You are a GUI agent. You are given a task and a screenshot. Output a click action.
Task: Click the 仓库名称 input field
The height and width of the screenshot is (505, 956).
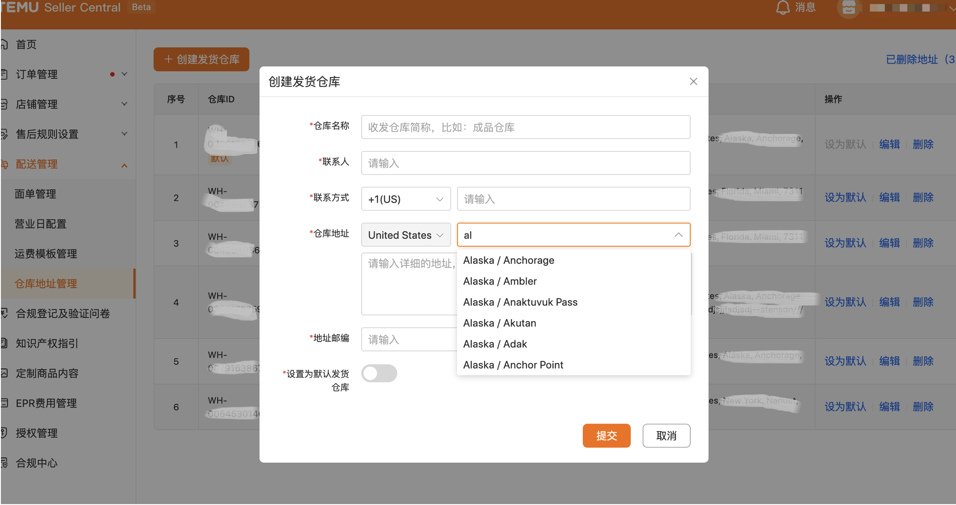(x=526, y=128)
